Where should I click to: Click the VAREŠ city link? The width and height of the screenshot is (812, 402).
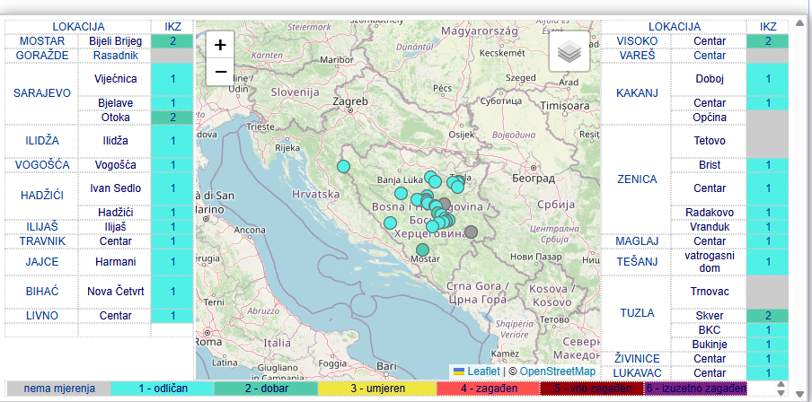click(x=637, y=56)
